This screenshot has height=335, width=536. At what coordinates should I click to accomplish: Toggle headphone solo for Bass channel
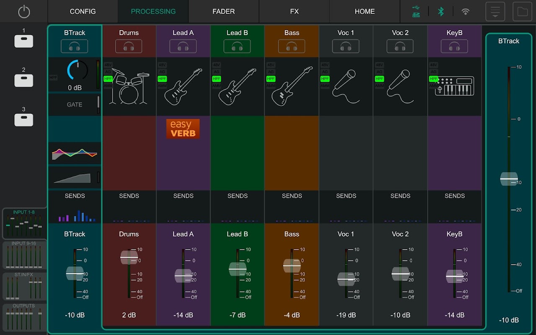point(292,46)
